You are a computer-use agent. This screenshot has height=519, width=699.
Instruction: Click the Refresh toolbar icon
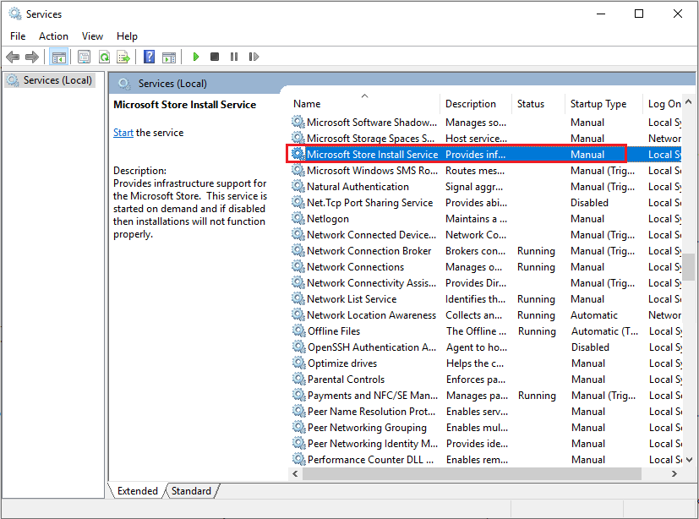[x=104, y=57]
